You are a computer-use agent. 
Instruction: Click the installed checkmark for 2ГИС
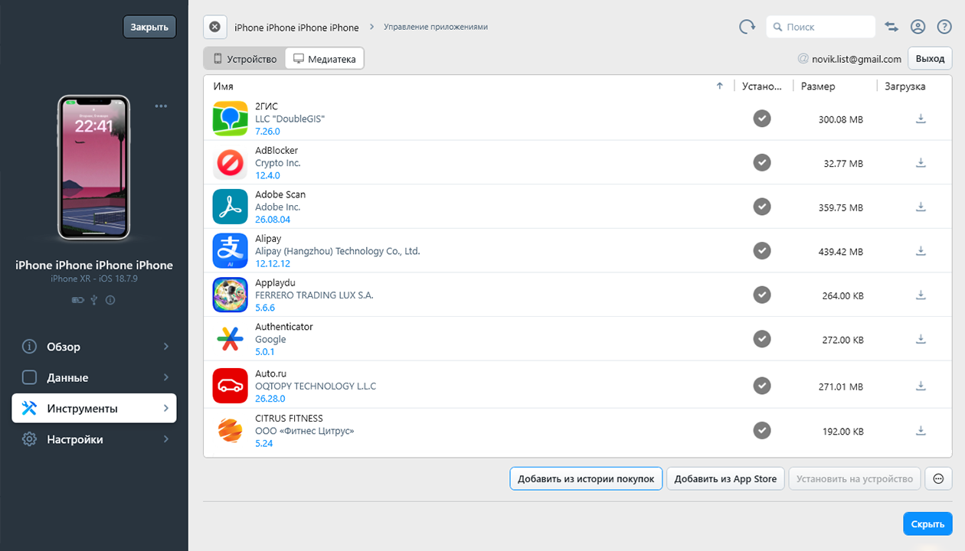coord(761,119)
